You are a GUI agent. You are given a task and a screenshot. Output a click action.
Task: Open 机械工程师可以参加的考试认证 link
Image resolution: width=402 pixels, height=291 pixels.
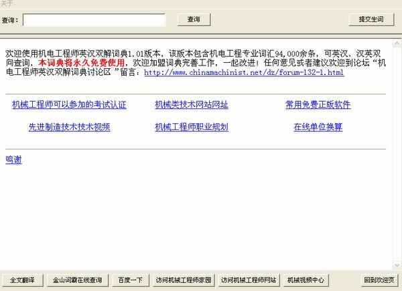(x=69, y=104)
